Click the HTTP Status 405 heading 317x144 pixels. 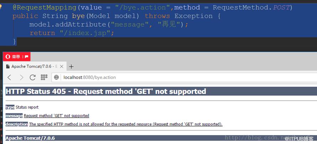click(106, 91)
